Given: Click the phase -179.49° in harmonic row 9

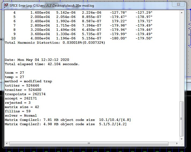Looking at the screenshot, I should tap(144, 34).
